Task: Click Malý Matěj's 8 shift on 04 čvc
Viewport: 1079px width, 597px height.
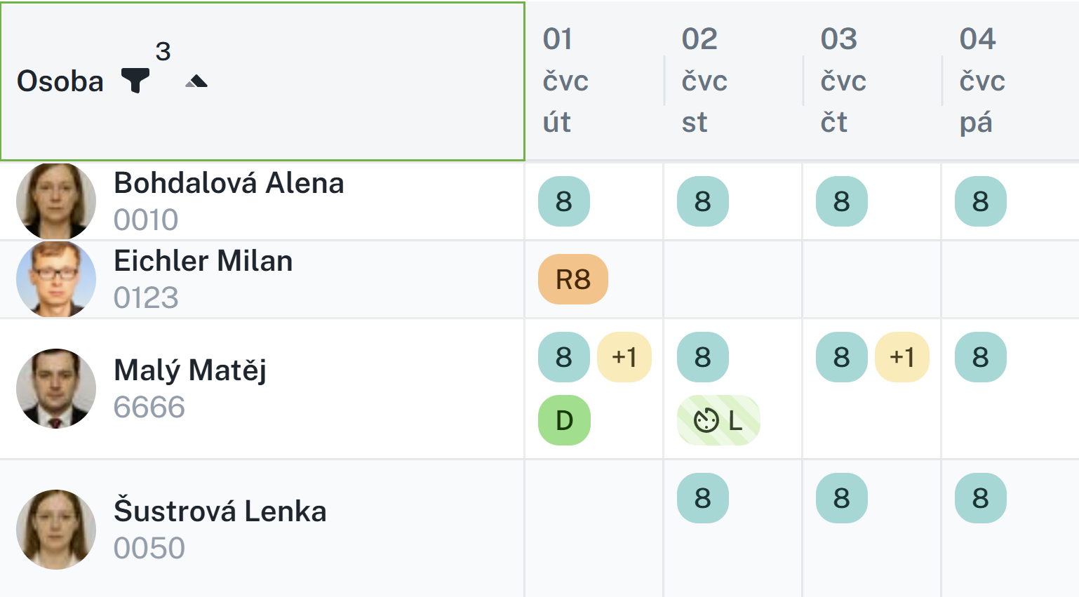Action: coord(981,357)
